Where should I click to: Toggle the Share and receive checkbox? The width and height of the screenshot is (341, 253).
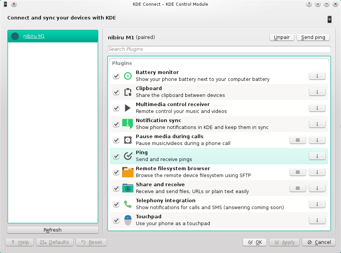point(116,188)
